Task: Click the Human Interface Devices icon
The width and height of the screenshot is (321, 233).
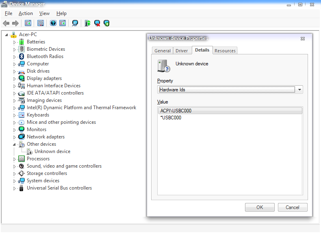Action: coord(22,86)
